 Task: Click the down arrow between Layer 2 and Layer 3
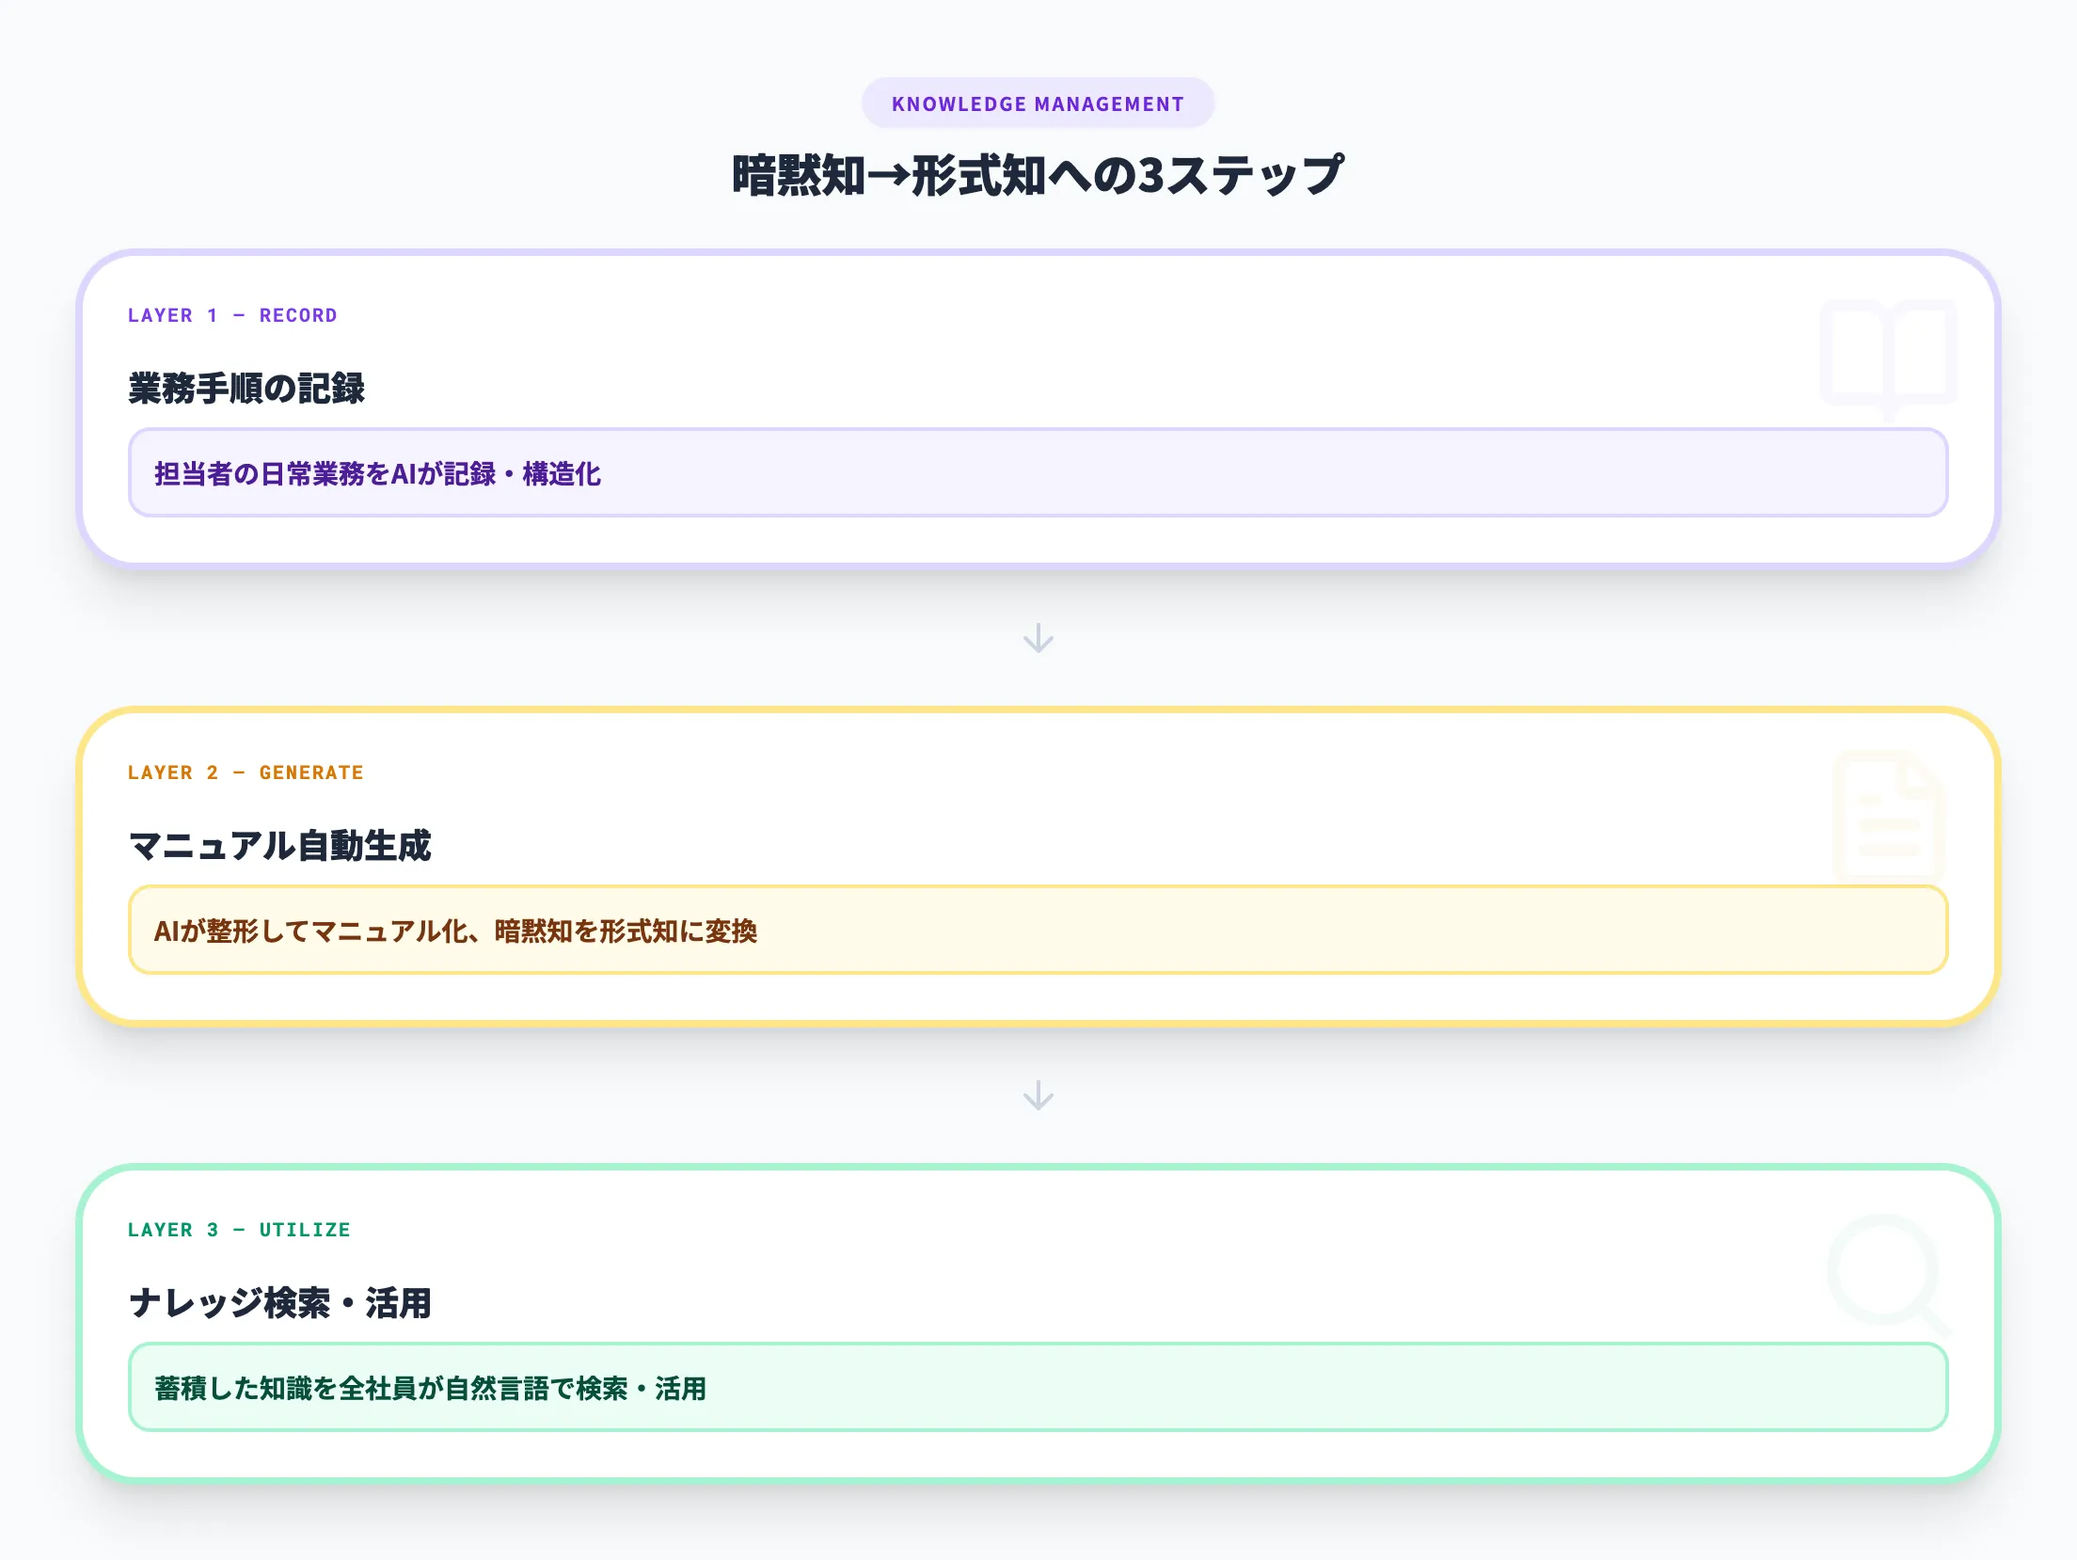(1038, 1094)
